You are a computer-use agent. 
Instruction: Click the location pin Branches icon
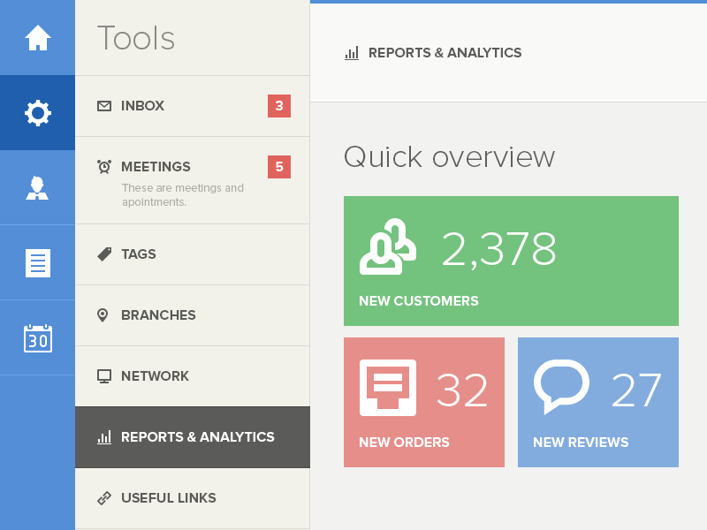[x=103, y=315]
